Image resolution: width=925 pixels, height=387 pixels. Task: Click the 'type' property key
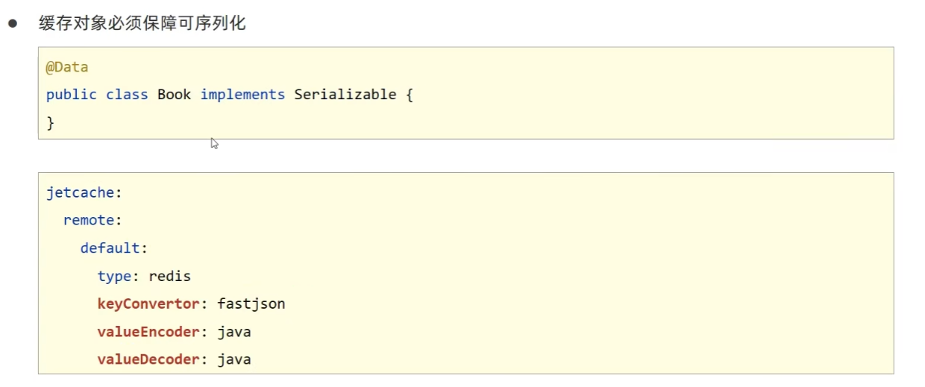(114, 276)
